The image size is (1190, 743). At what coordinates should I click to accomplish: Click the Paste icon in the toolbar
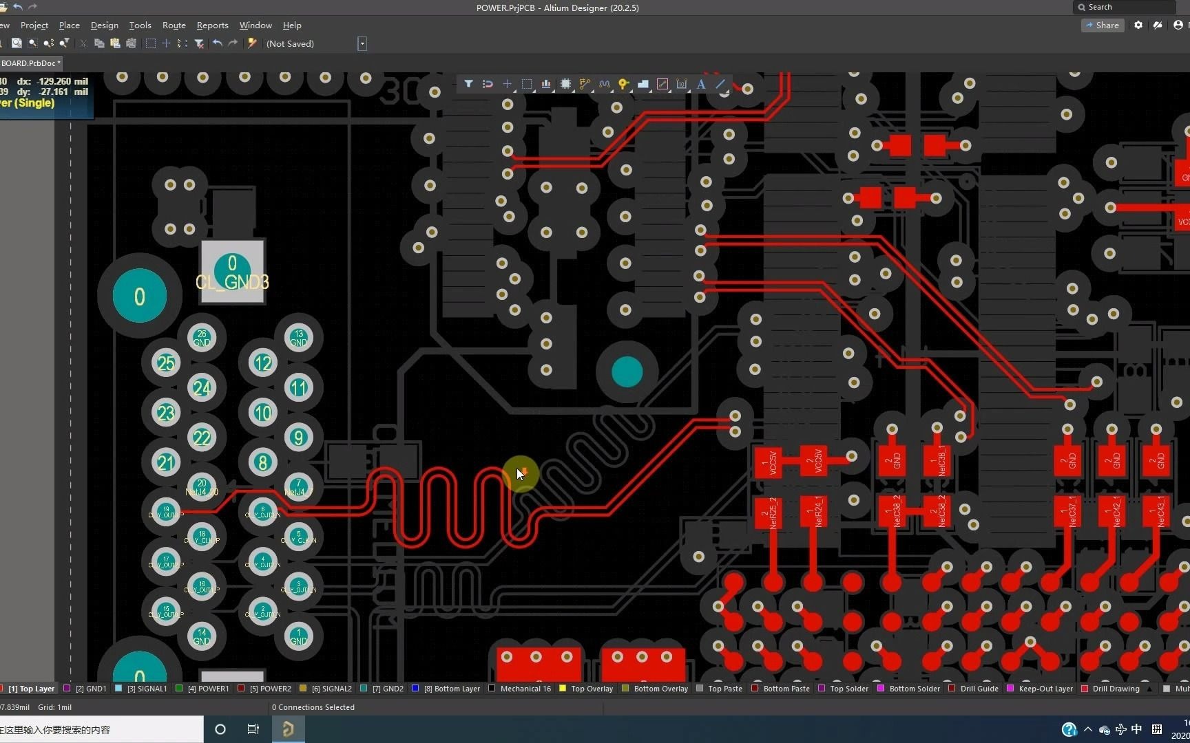[x=116, y=43]
